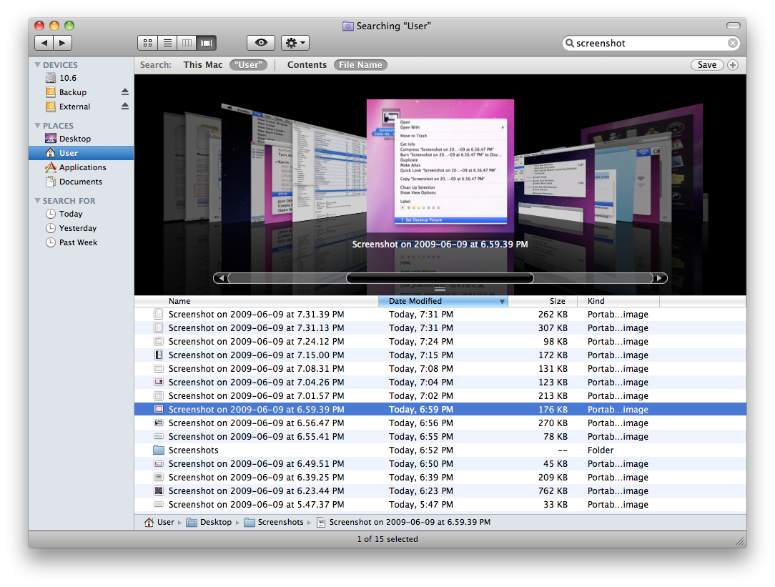The height and width of the screenshot is (587, 775).
Task: Click the Cover Flow resize grip handle
Action: (440, 290)
